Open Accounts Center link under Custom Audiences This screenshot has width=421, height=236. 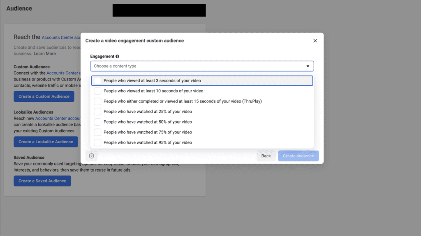63,73
